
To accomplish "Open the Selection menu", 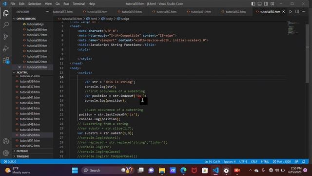I will click(35, 4).
